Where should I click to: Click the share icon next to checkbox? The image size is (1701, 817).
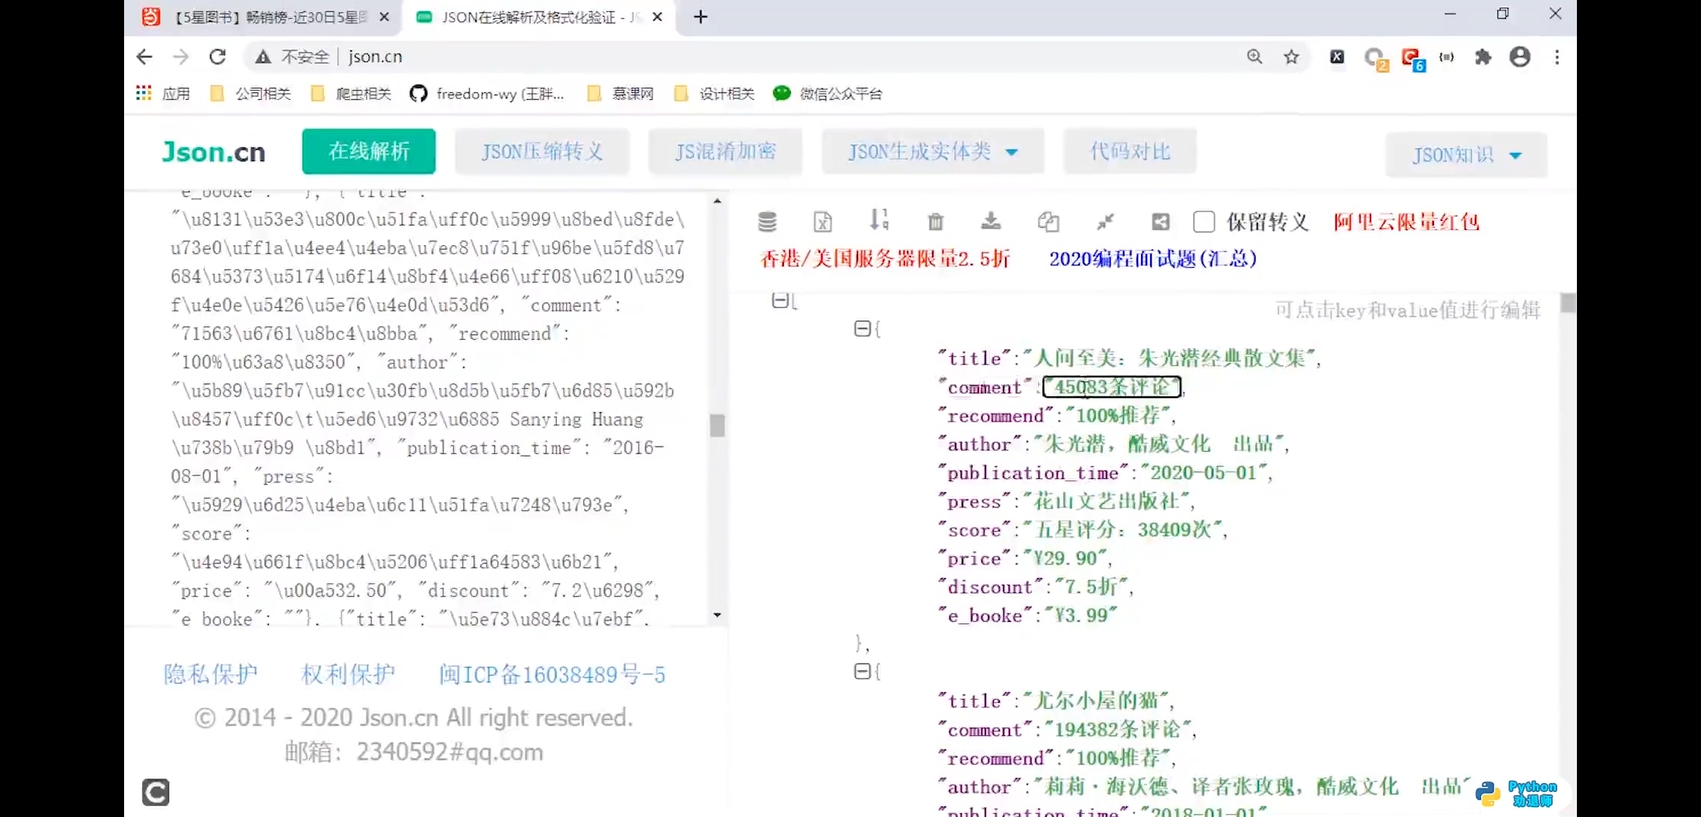coord(1161,222)
